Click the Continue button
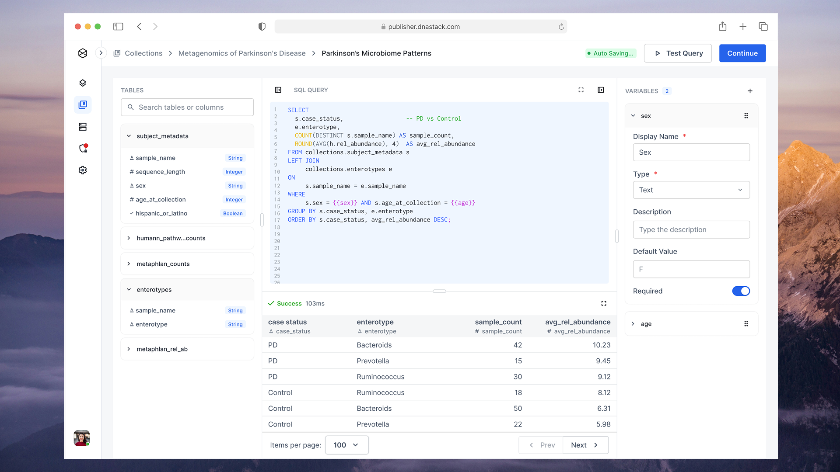This screenshot has width=840, height=472. (742, 53)
